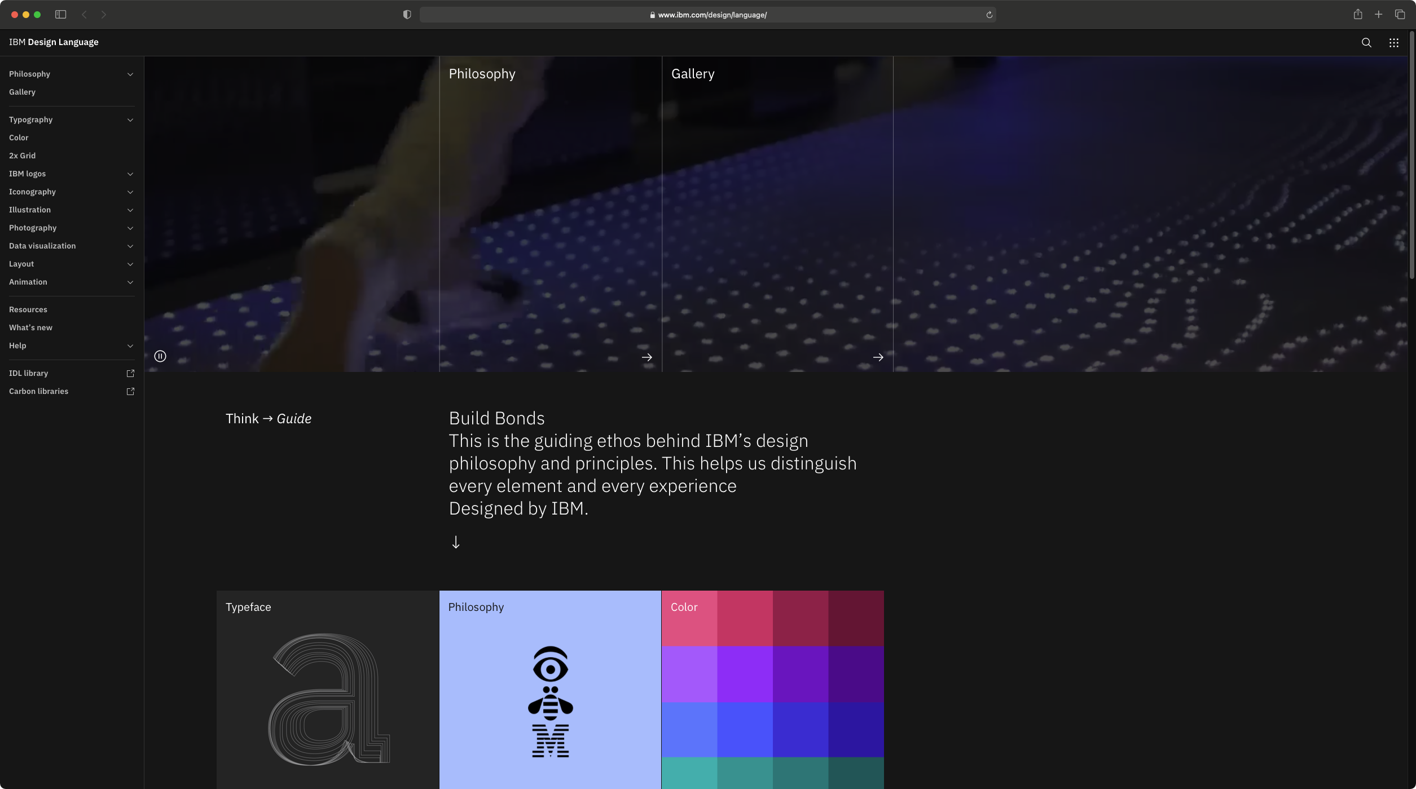
Task: Open the 2x Grid page
Action: tap(23, 156)
